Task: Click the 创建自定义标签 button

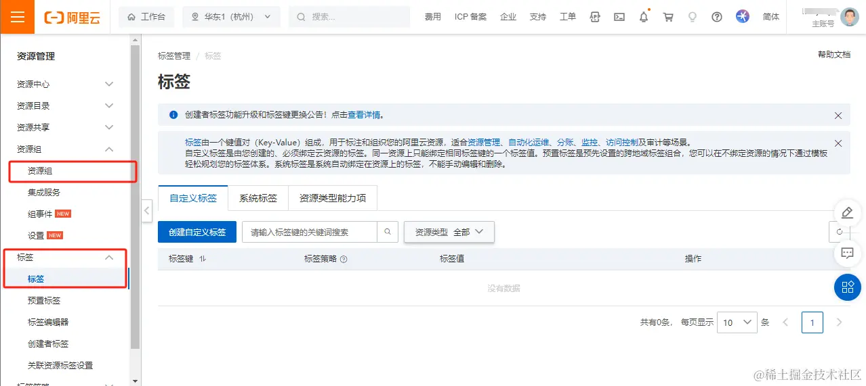Action: [197, 232]
